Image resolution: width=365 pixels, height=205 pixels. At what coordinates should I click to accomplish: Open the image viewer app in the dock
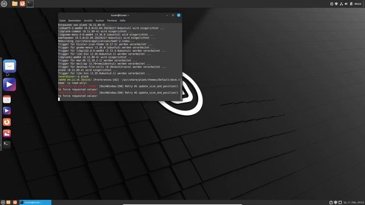tap(7, 133)
